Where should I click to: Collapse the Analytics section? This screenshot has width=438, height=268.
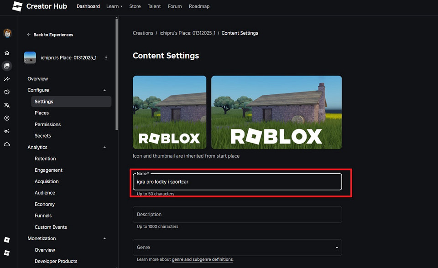104,147
